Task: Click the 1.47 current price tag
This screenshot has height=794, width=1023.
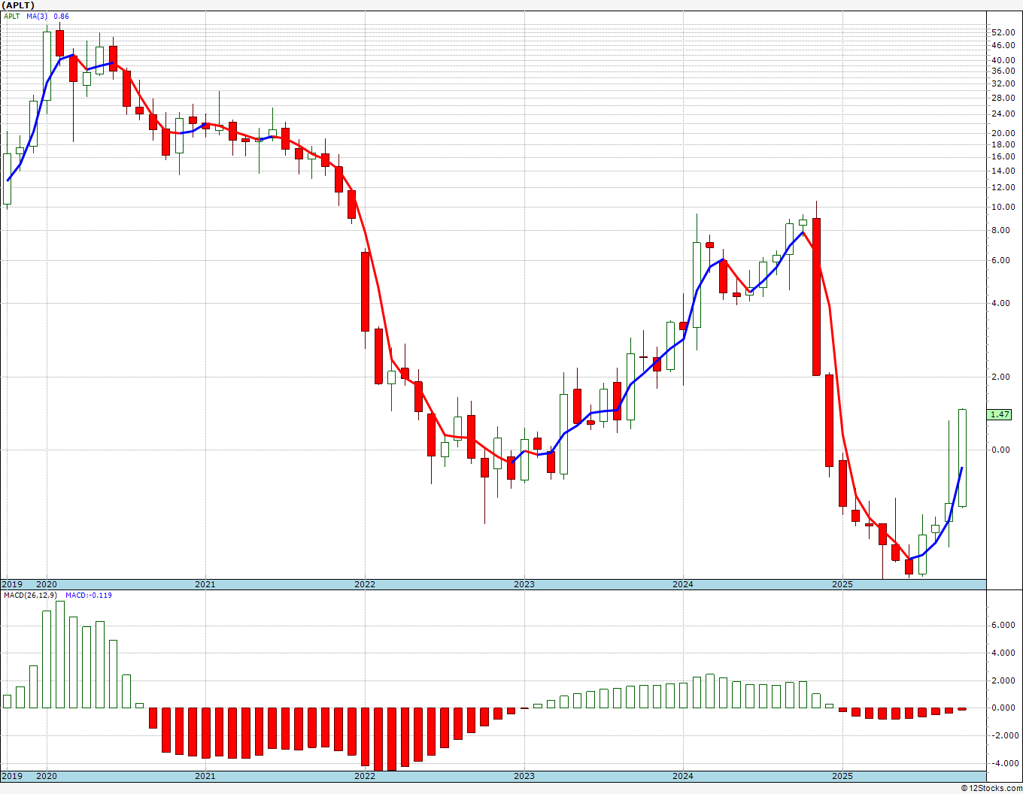Action: click(x=1000, y=414)
